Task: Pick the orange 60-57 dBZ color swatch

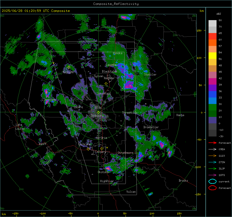Action: pyautogui.click(x=212, y=43)
